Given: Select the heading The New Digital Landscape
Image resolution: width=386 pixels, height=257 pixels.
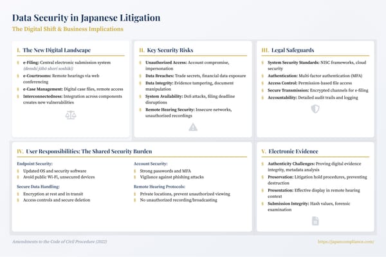Looking at the screenshot, I should click(x=57, y=50).
